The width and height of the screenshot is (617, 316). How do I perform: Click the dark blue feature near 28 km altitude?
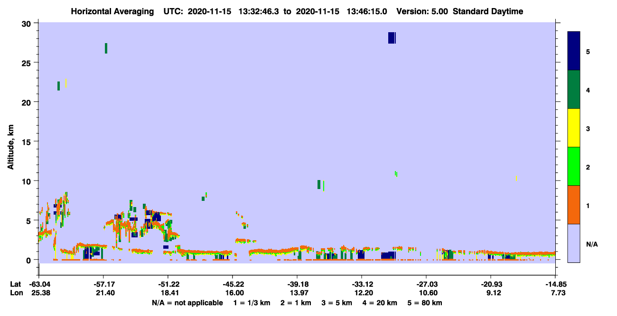[x=392, y=38]
